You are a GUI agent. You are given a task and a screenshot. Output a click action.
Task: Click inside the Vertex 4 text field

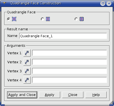tap(69, 80)
